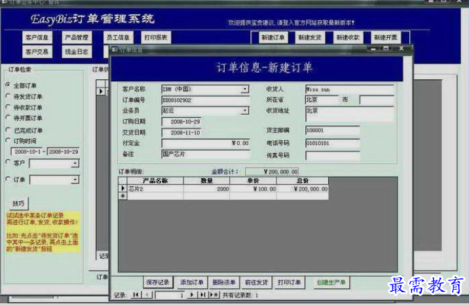Viewport: 469px width, 306px height.
Task: Click 前往发货 go to shipment button
Action: point(256,282)
